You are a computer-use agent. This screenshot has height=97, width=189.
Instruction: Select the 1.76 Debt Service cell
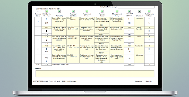(x=47, y=34)
